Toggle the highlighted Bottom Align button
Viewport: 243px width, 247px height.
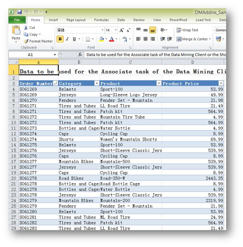pyautogui.click(x=152, y=30)
